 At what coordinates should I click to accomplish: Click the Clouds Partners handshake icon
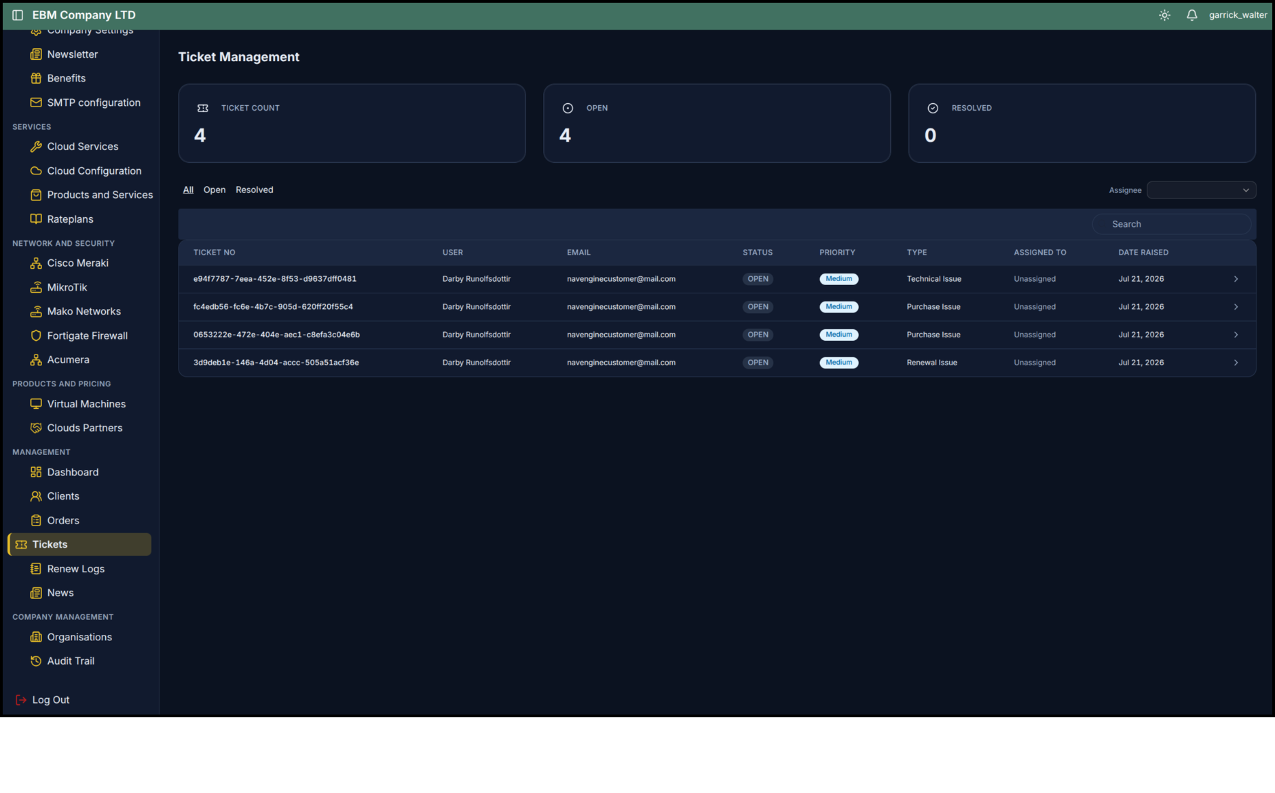(36, 428)
